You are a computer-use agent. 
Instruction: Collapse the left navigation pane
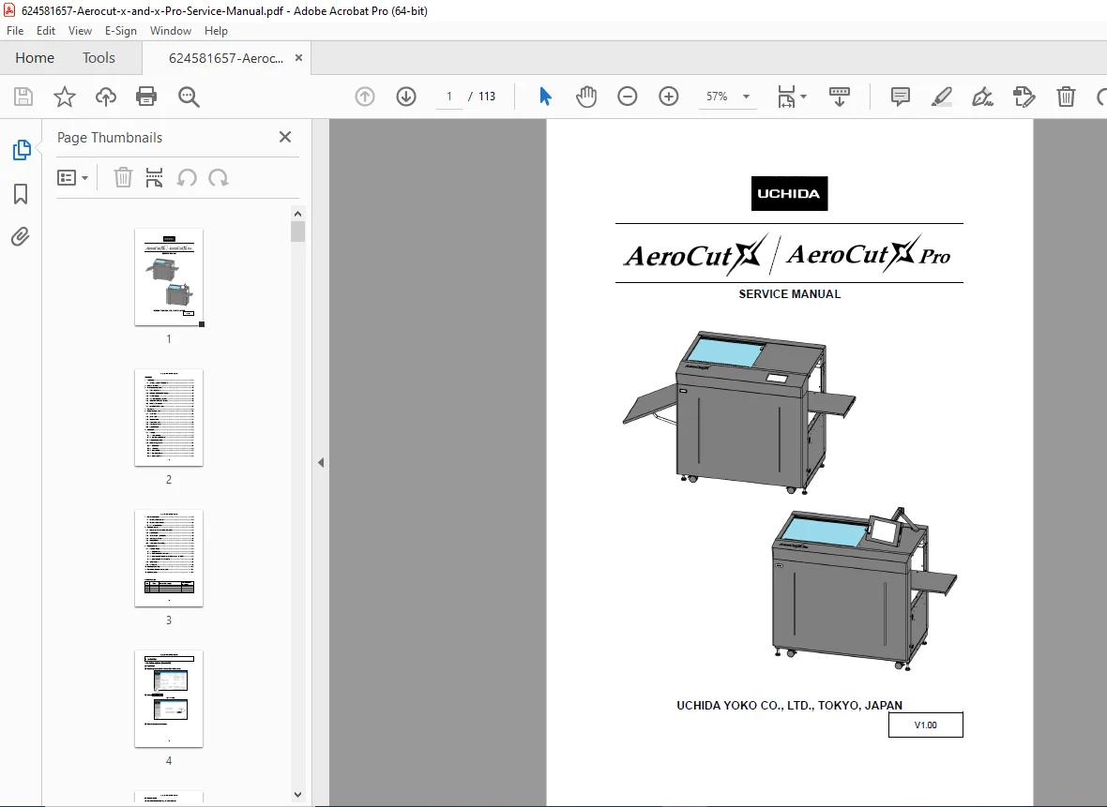(321, 463)
